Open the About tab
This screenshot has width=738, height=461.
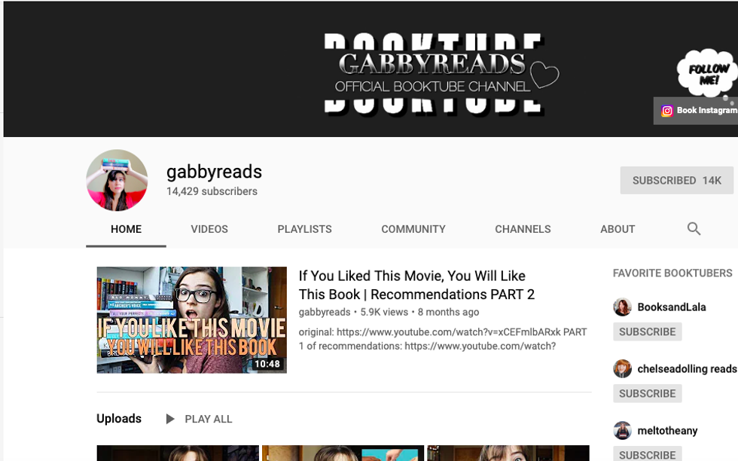[x=618, y=229]
